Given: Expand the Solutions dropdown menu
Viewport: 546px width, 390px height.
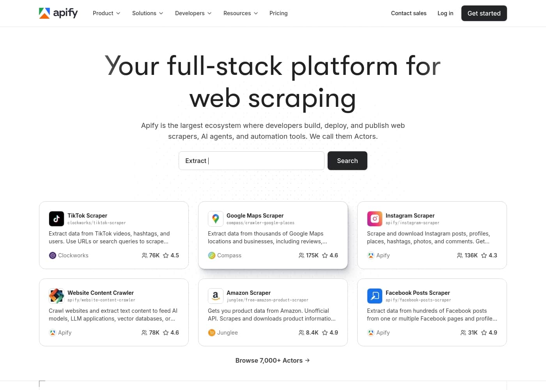Looking at the screenshot, I should [x=148, y=13].
